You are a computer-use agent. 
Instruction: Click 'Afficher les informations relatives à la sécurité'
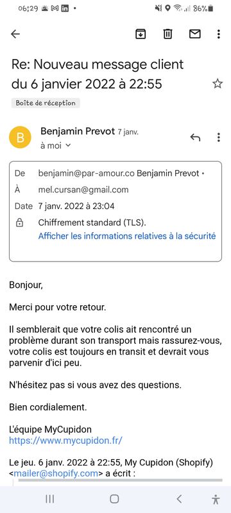click(127, 236)
